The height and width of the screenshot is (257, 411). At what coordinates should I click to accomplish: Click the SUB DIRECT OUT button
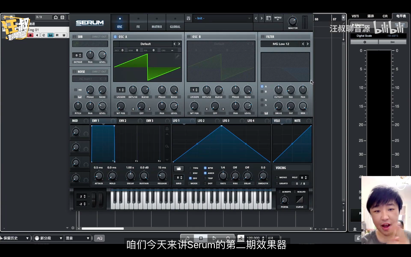(99, 37)
